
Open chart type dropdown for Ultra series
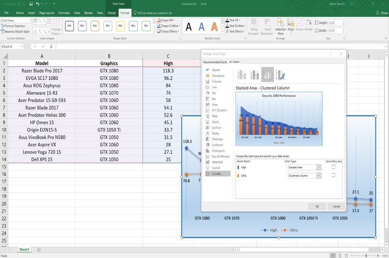tap(319, 175)
